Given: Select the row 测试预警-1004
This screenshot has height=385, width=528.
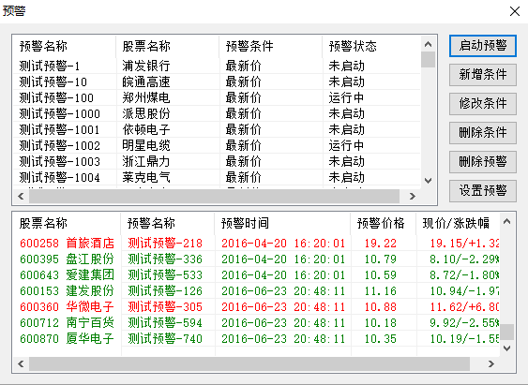Looking at the screenshot, I should (x=217, y=178).
